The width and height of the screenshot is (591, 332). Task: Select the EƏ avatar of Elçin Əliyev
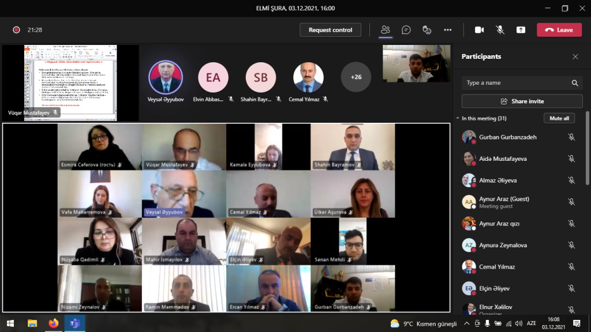(469, 288)
